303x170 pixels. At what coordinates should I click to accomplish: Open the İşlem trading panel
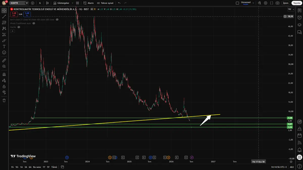click(286, 3)
